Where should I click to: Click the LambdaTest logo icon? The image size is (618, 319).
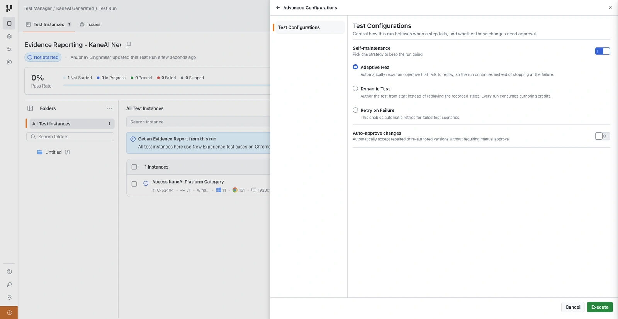coord(9,8)
